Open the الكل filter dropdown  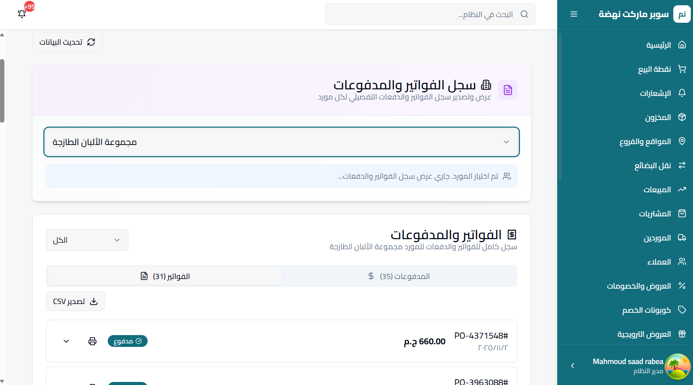click(x=87, y=240)
